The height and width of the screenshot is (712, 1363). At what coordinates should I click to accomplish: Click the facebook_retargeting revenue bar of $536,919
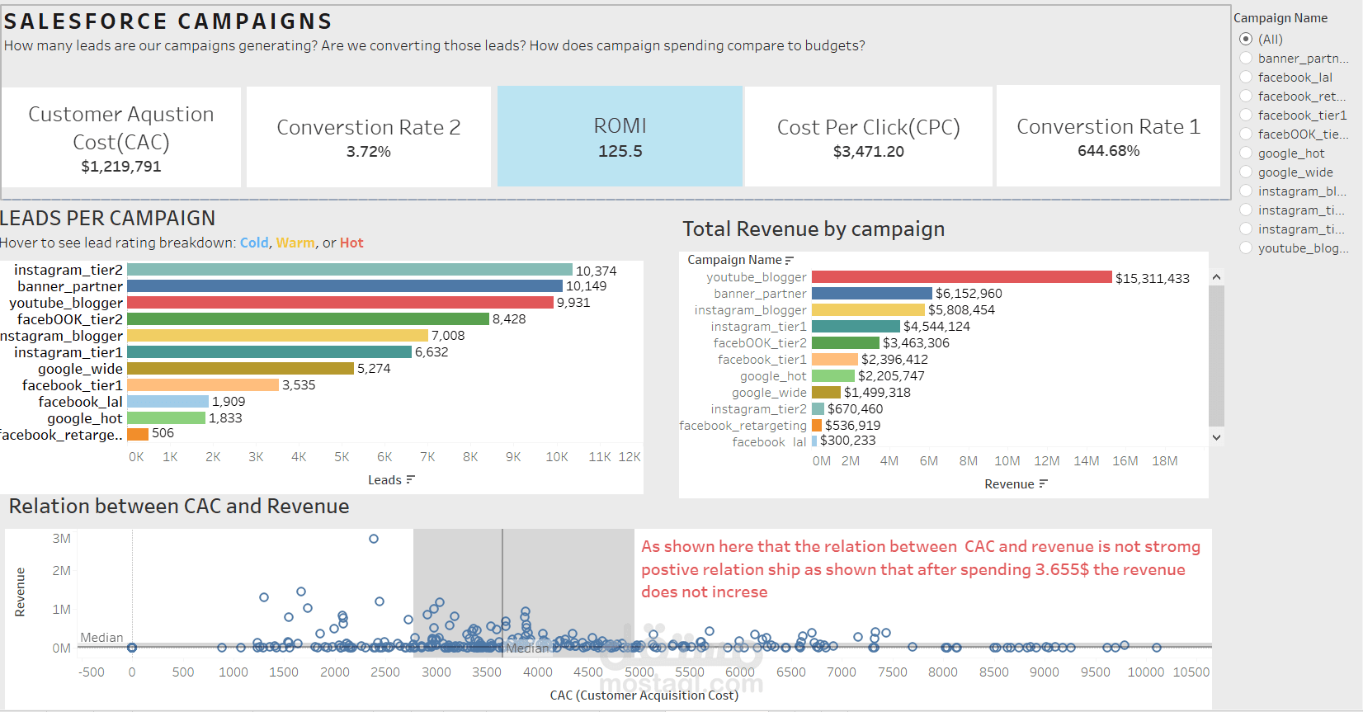817,426
